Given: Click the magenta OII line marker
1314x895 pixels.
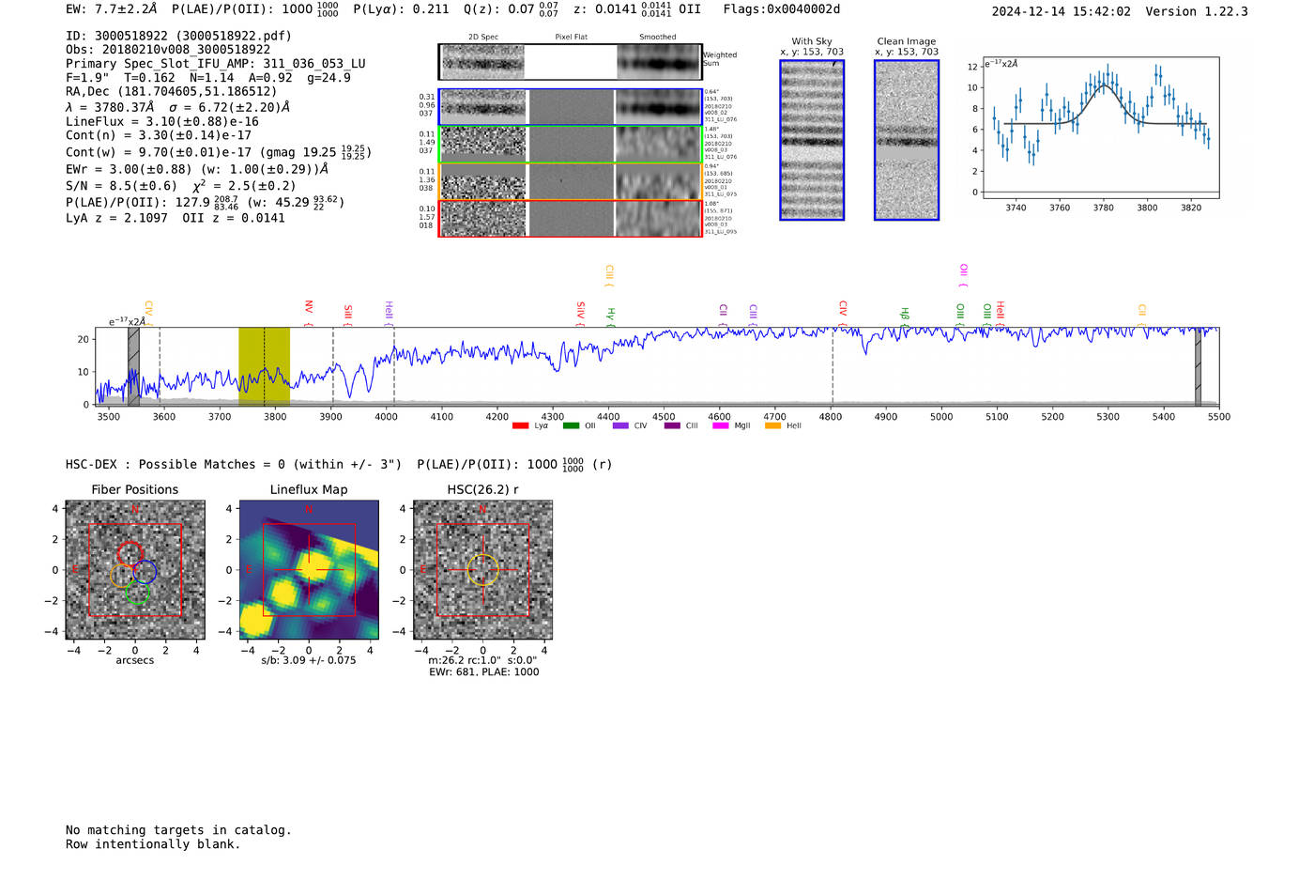Looking at the screenshot, I should (x=963, y=274).
